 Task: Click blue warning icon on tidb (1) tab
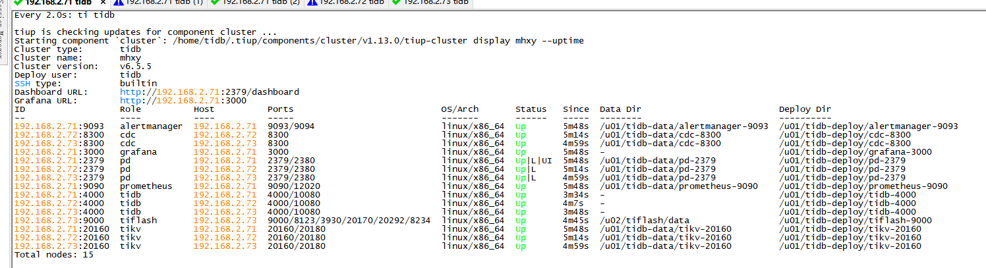click(x=117, y=3)
